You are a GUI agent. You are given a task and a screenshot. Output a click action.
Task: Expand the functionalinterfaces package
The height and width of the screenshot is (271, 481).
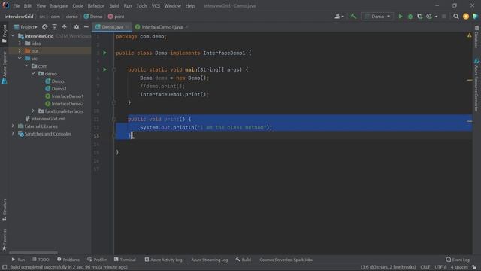[x=33, y=111]
